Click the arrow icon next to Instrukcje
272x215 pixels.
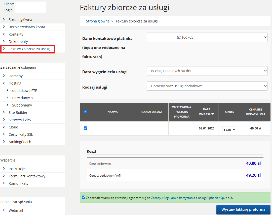click(x=4, y=169)
